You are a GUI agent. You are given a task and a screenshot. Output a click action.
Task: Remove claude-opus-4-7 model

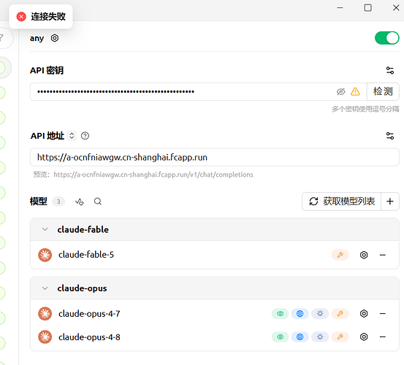[x=383, y=313]
